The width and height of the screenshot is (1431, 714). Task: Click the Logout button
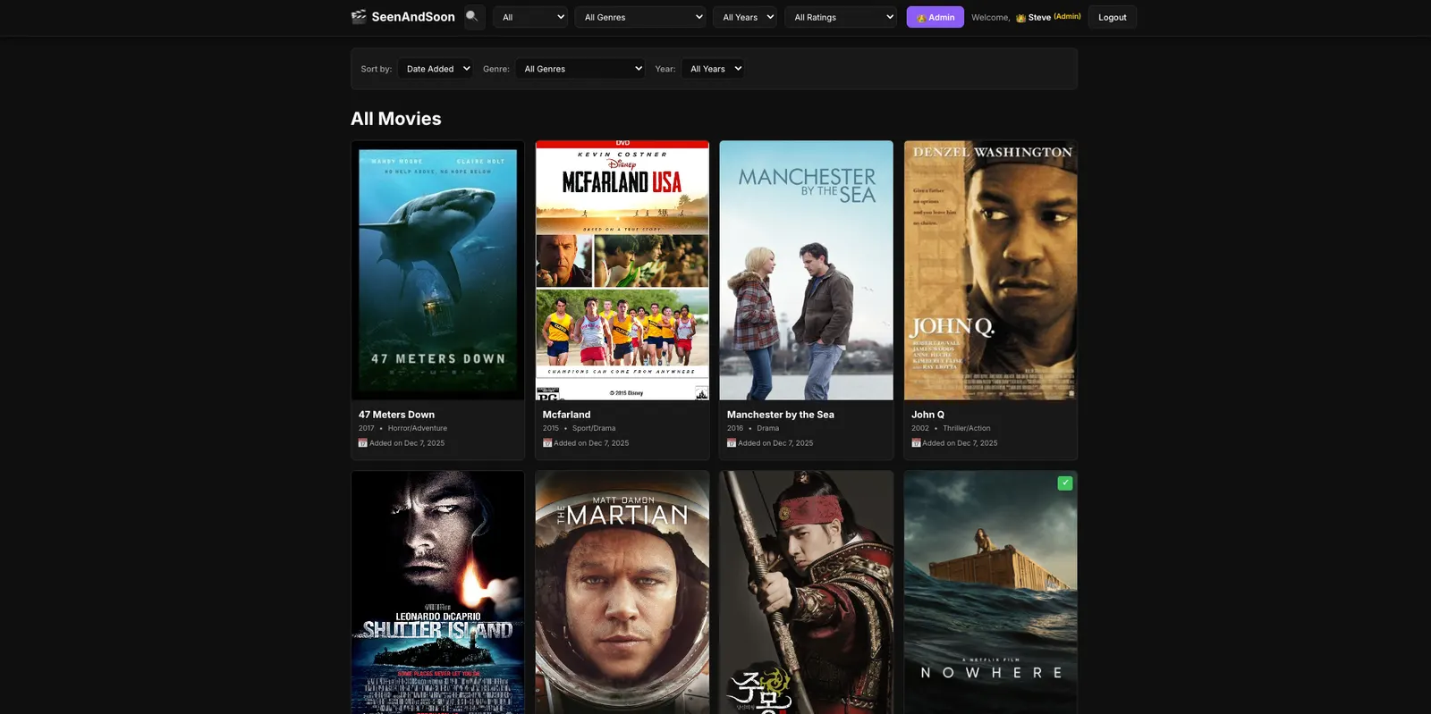[x=1112, y=17]
